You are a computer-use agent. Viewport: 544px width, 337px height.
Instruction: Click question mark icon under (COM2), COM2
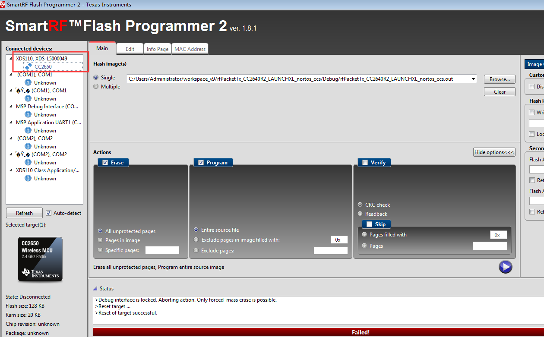(x=28, y=146)
